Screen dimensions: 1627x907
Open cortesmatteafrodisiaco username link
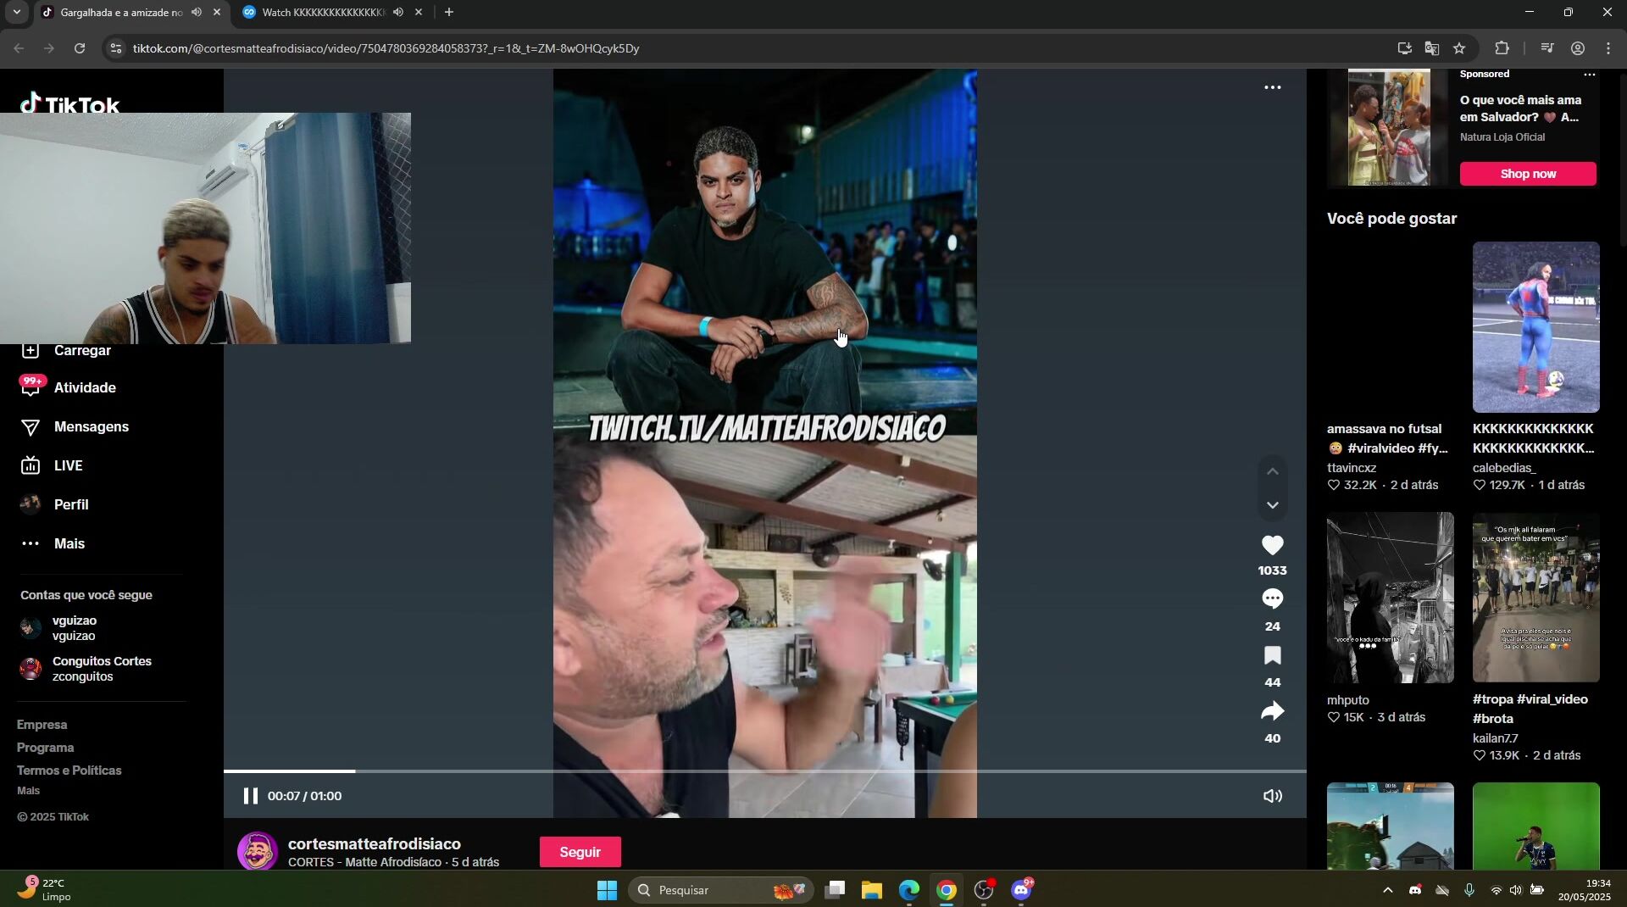click(375, 843)
